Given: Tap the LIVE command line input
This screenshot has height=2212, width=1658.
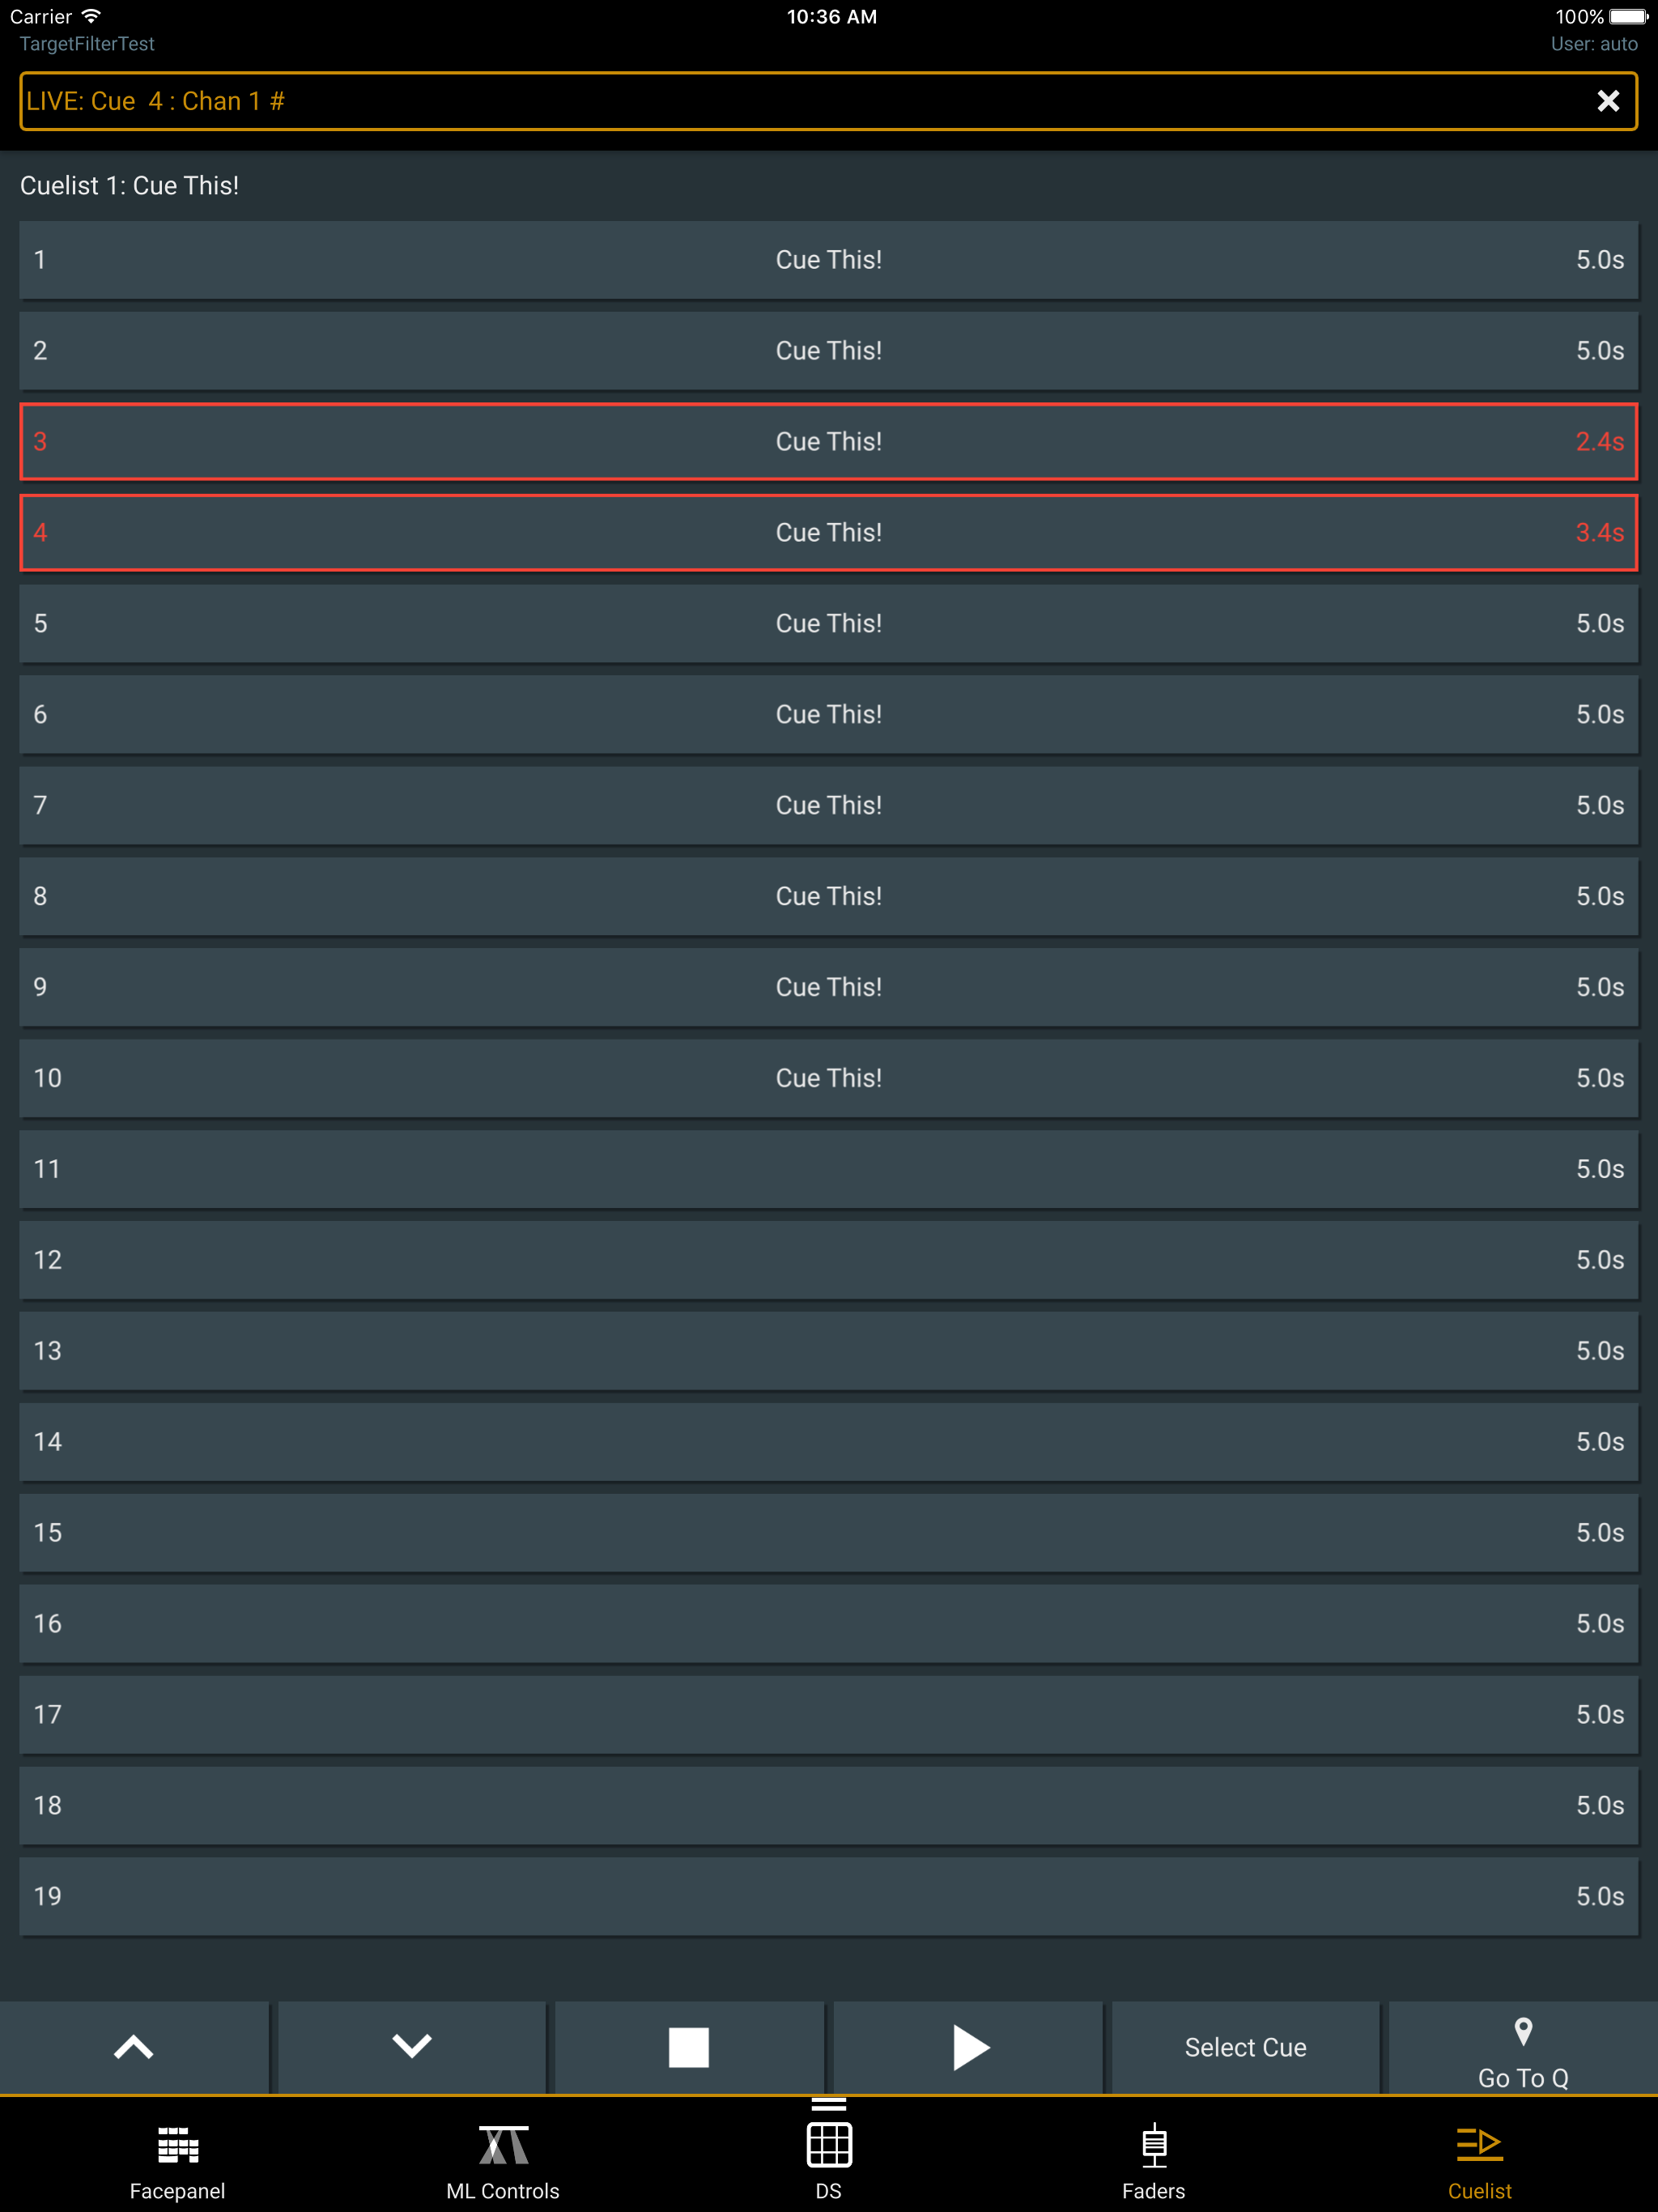Looking at the screenshot, I should (x=700, y=100).
